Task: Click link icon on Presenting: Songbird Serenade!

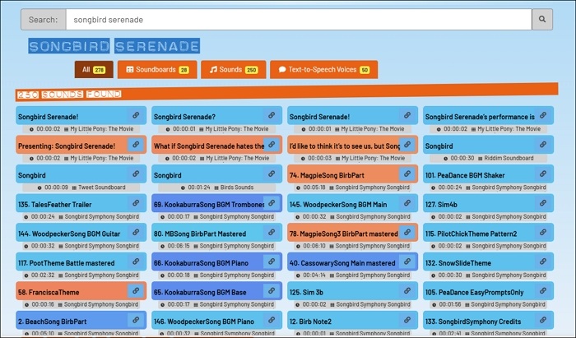Action: 136,145
